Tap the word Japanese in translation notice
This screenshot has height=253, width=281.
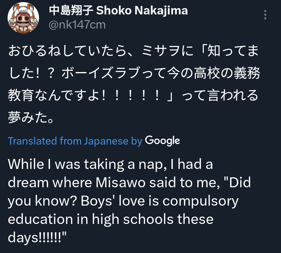pyautogui.click(x=106, y=141)
